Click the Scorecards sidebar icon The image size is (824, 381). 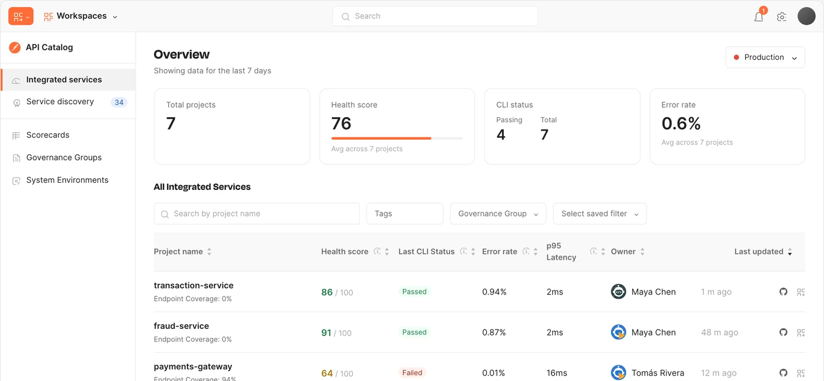pos(17,135)
